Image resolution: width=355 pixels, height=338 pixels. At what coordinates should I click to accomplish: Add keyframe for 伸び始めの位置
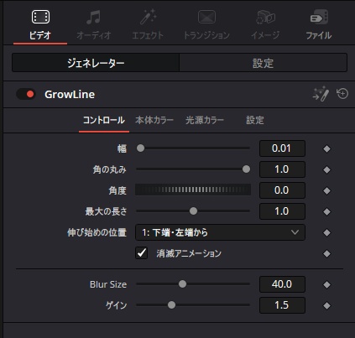click(326, 232)
